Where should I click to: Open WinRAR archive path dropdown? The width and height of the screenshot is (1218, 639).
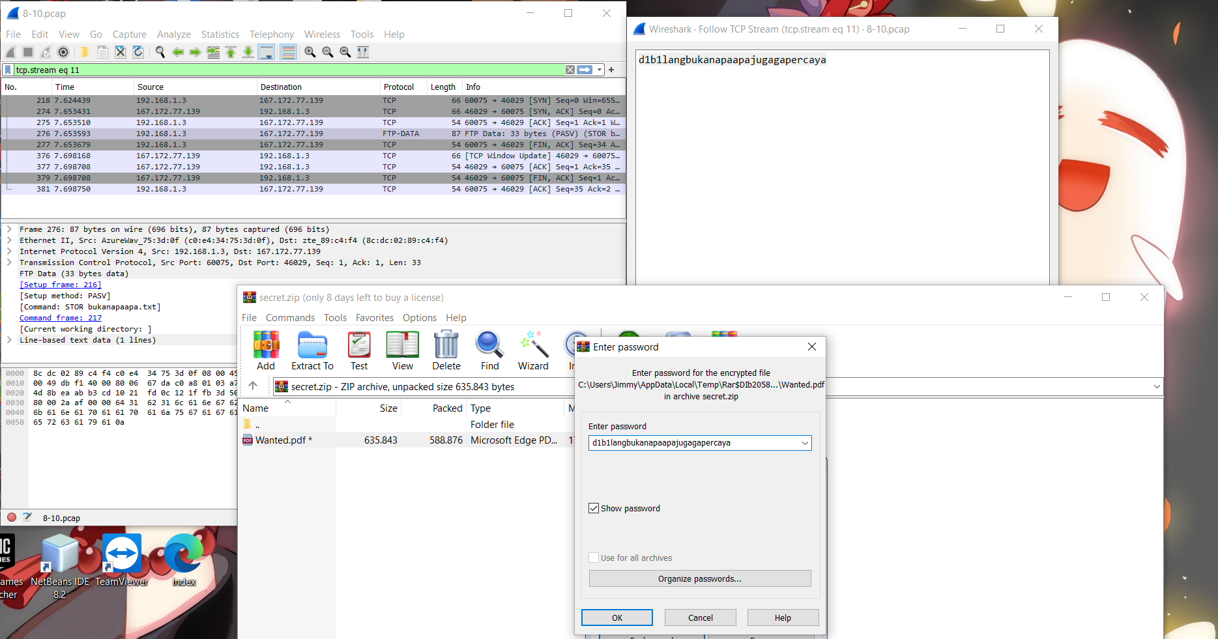1157,386
